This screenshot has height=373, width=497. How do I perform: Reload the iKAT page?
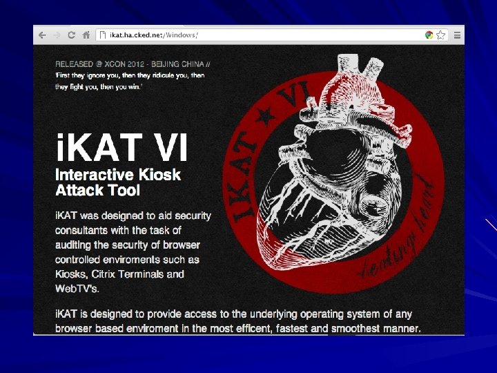point(72,35)
